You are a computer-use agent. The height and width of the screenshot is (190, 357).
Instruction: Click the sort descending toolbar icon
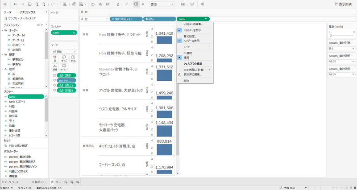pos(108,4)
